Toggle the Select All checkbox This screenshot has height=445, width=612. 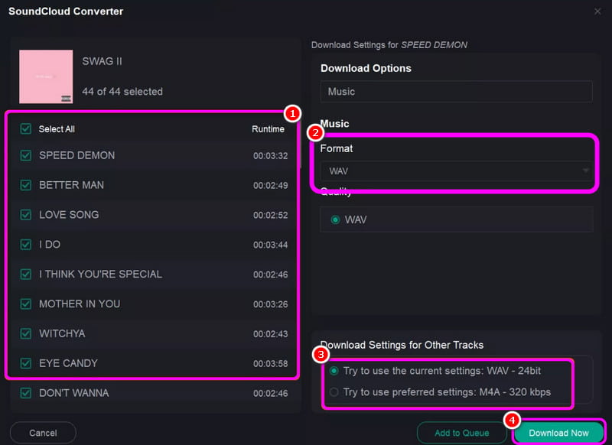coord(26,129)
